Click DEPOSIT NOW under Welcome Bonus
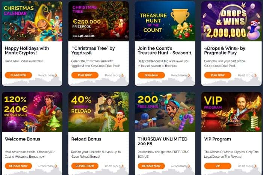This screenshot has height=175, width=263. 18,166
